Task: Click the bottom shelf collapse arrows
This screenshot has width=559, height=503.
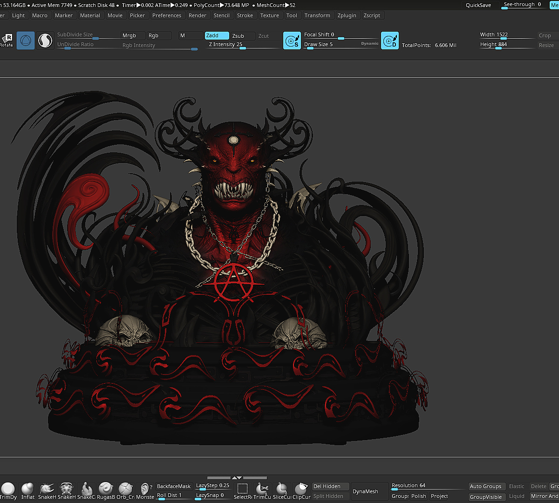Action: coord(237,478)
